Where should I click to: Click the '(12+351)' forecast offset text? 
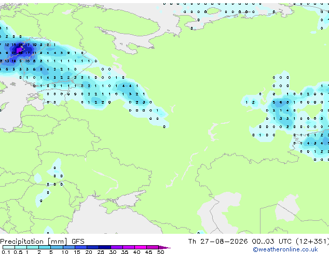(312, 242)
